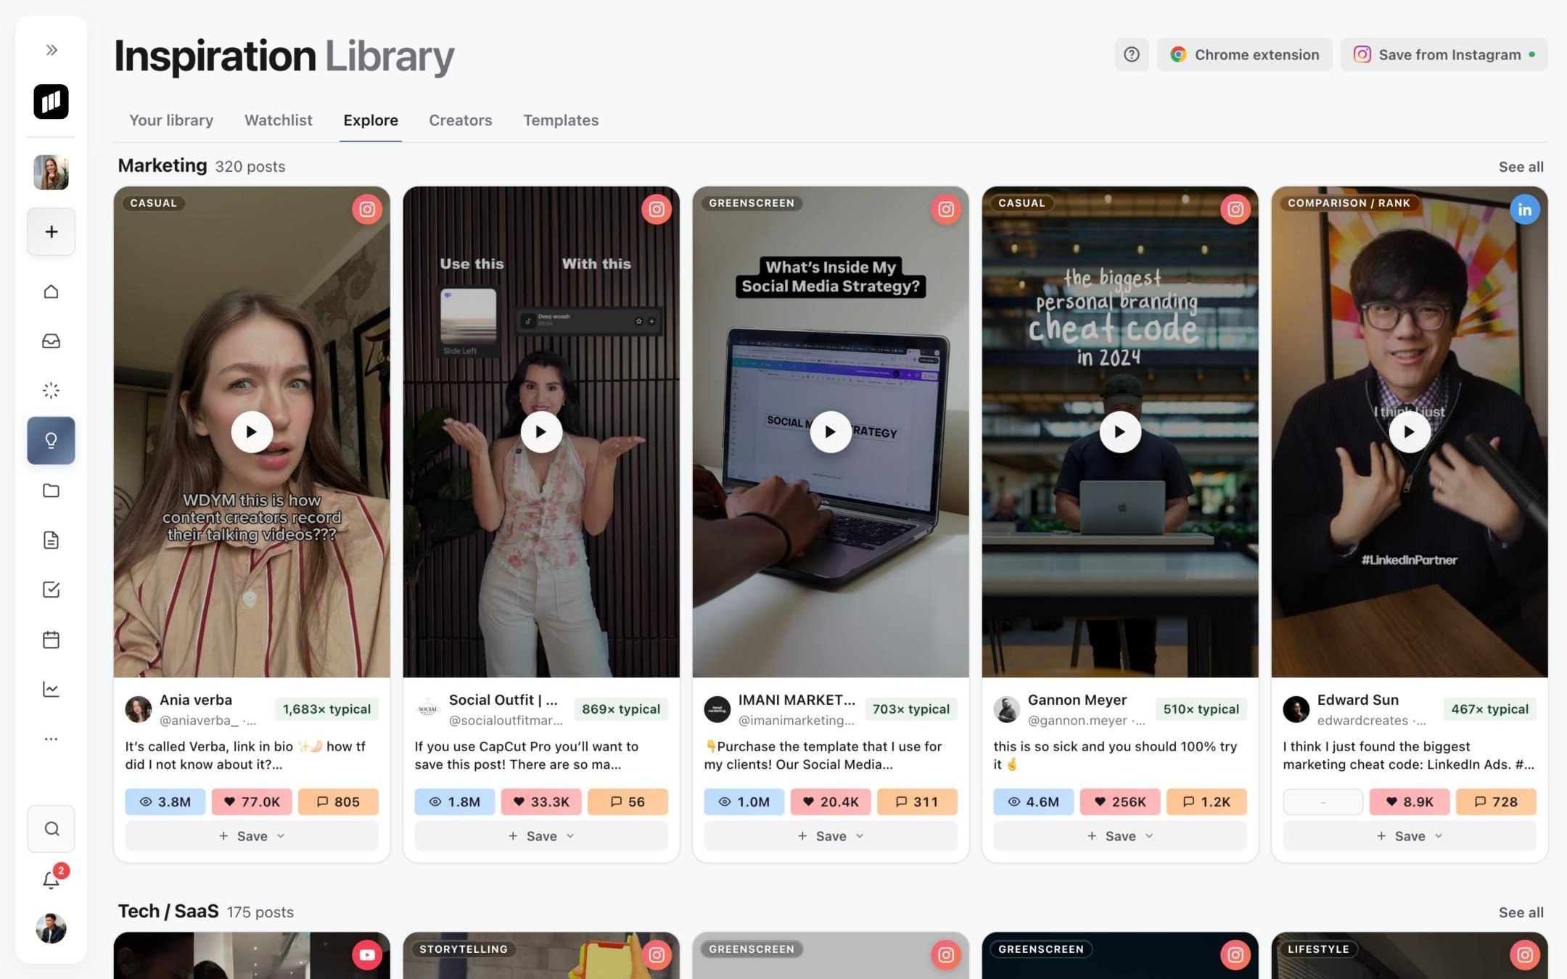Click See all for Tech / SaaS section

[x=1521, y=912]
